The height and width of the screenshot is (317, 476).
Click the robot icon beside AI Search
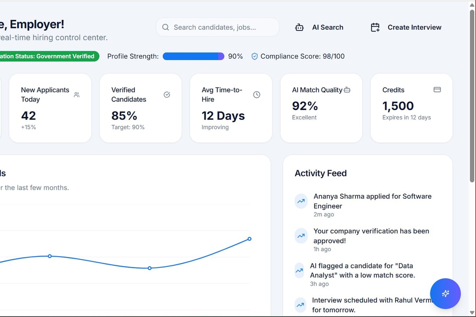point(299,27)
